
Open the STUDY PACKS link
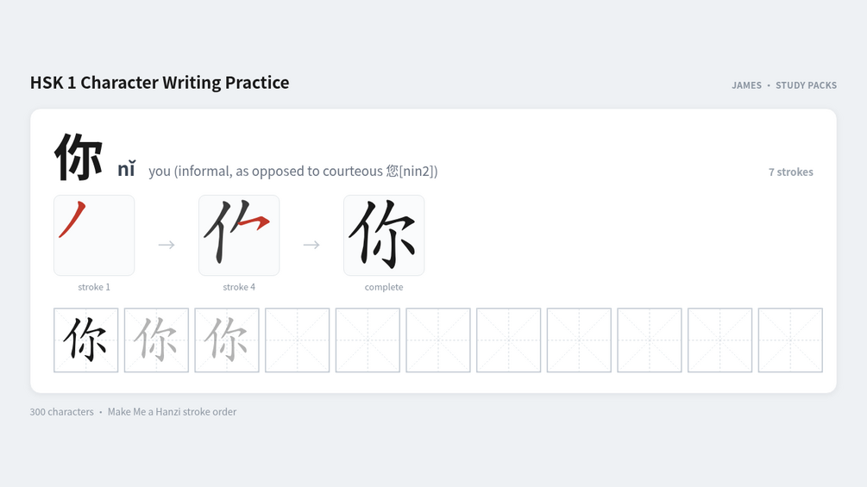click(x=806, y=85)
